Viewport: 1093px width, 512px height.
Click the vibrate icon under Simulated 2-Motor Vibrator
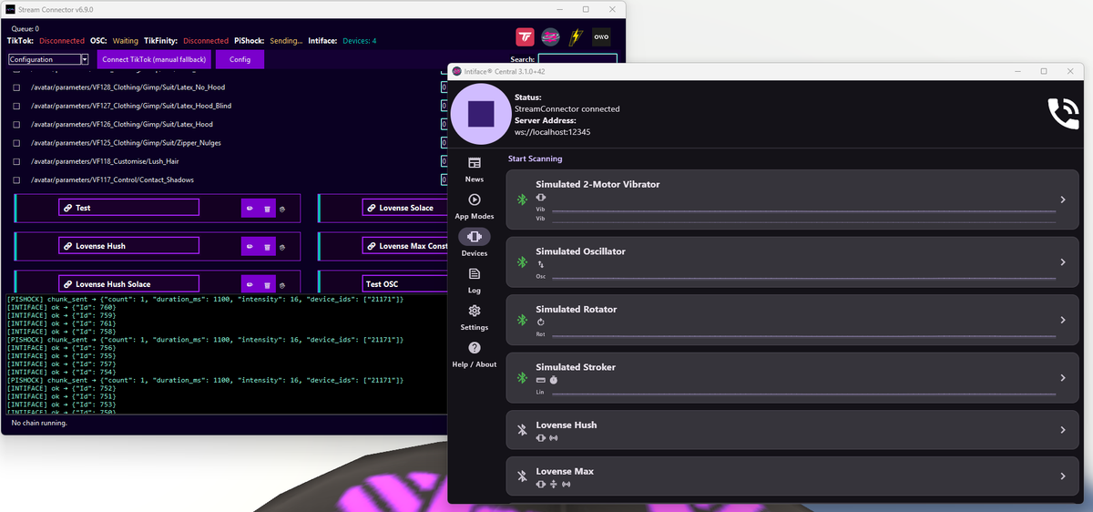tap(541, 198)
